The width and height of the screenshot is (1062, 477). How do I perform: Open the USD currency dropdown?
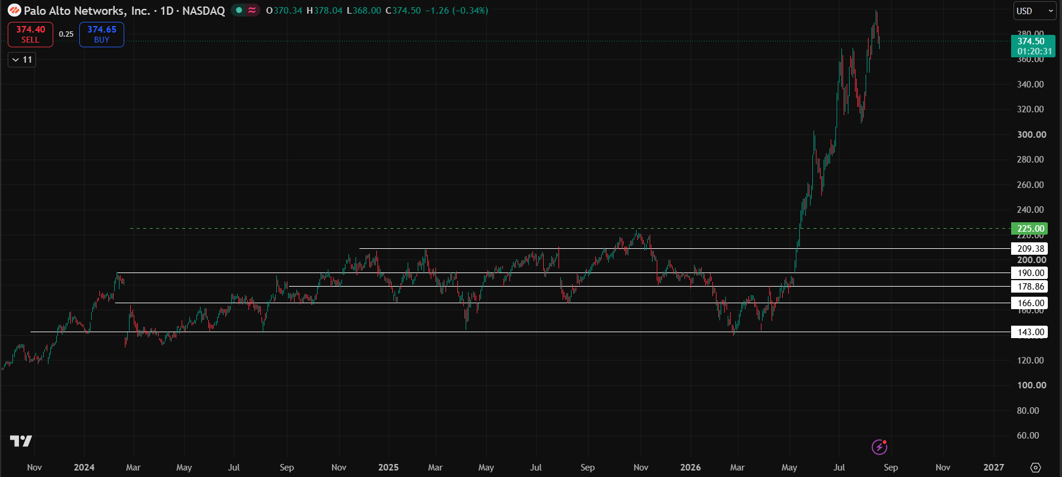point(1035,11)
